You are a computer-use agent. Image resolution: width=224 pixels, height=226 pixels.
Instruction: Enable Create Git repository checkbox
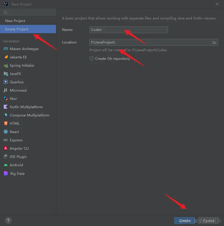pyautogui.click(x=91, y=58)
